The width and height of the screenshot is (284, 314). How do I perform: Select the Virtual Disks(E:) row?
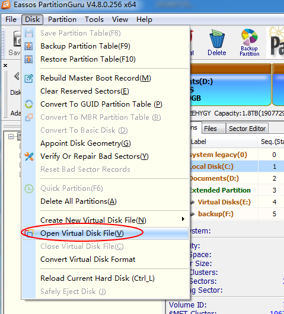237,202
